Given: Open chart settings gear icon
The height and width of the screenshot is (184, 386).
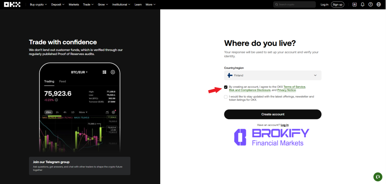Looking at the screenshot, I should [113, 72].
